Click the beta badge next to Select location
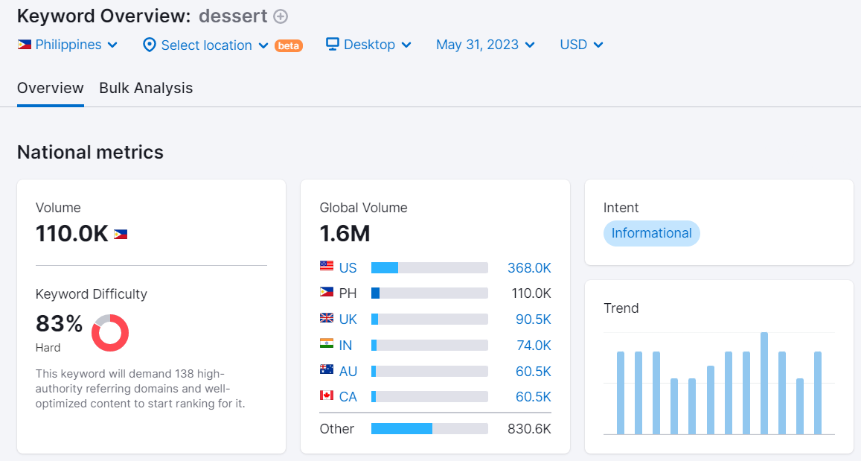The width and height of the screenshot is (861, 461). (289, 45)
